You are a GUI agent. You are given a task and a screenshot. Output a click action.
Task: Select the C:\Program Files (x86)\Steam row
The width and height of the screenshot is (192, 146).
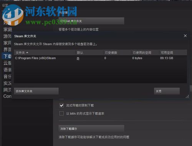pyautogui.click(x=100, y=58)
